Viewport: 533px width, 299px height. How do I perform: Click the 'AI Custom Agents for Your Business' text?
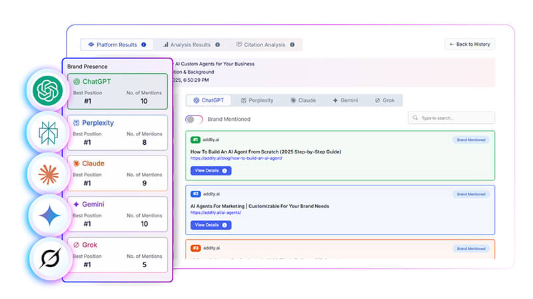click(x=215, y=64)
